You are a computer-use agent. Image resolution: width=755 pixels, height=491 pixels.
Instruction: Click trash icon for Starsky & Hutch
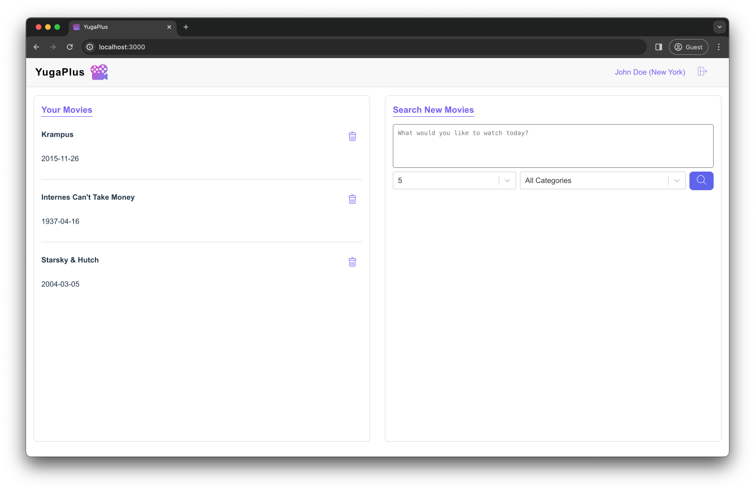(352, 262)
